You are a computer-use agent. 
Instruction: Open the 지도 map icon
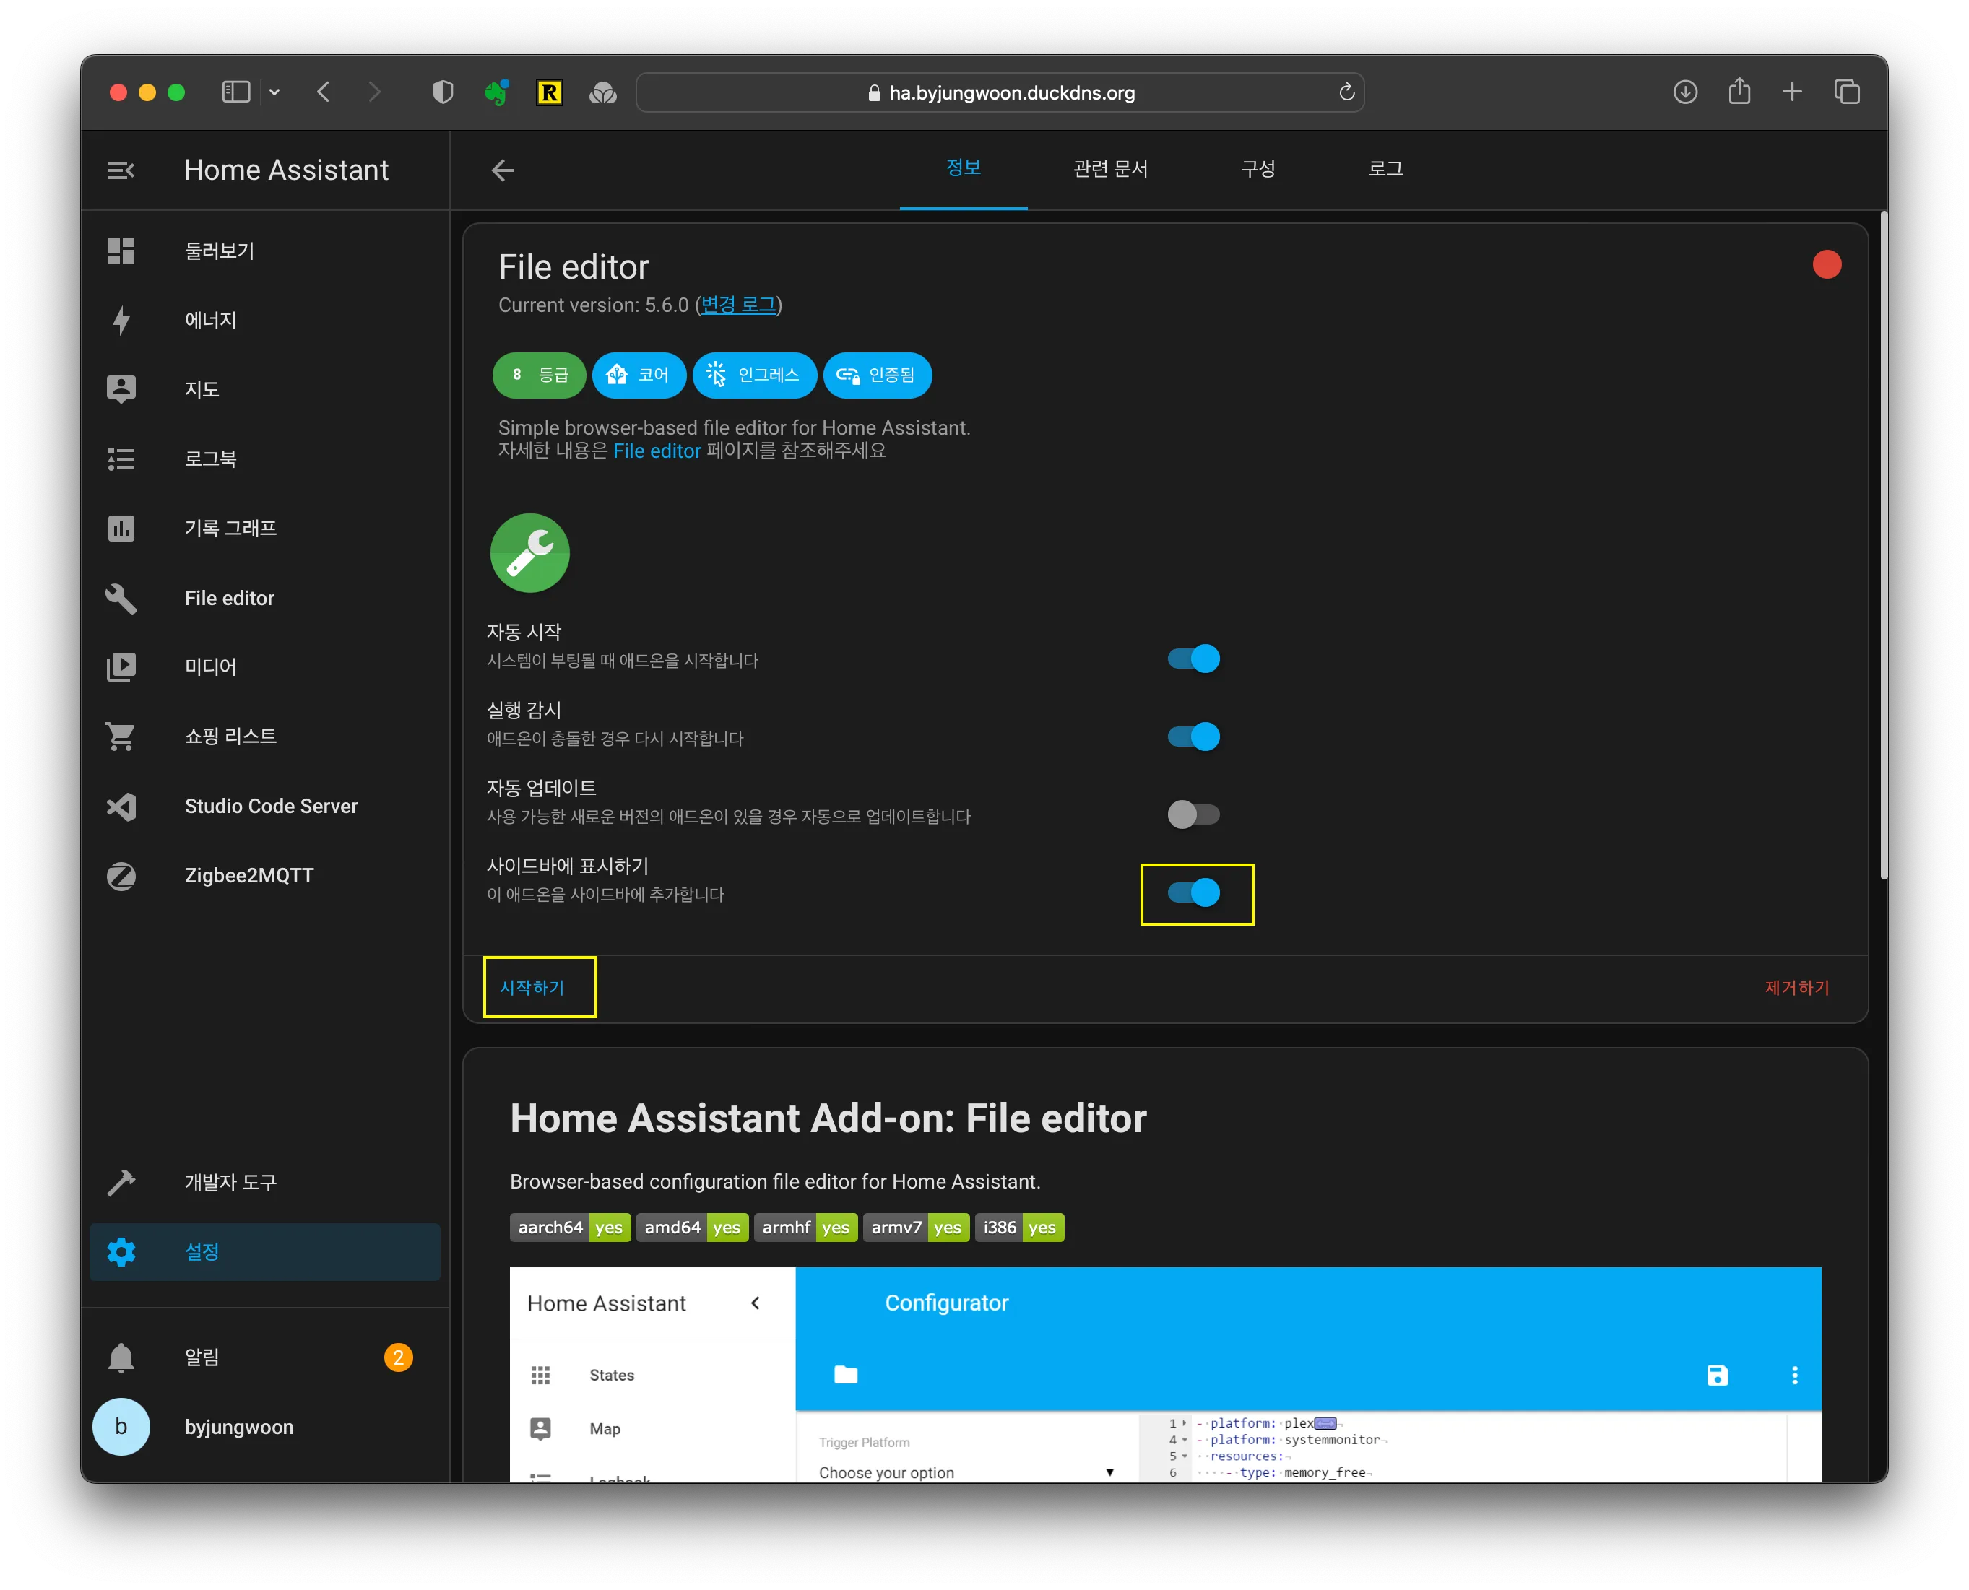click(x=121, y=389)
